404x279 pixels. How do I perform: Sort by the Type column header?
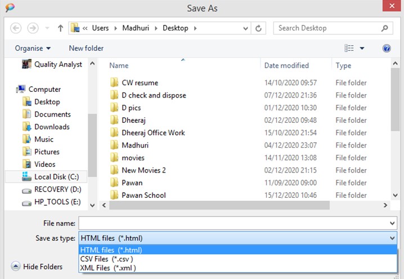coord(343,66)
